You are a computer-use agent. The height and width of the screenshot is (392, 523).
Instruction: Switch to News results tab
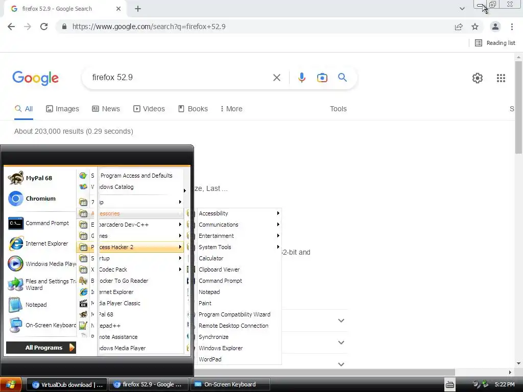106,109
